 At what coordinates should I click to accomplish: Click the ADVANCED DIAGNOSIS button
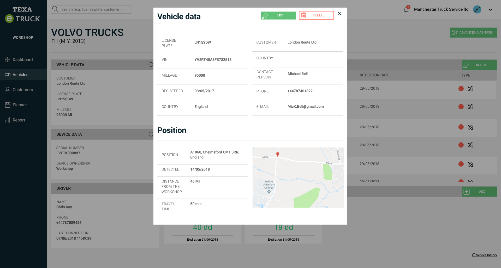[x=473, y=33]
